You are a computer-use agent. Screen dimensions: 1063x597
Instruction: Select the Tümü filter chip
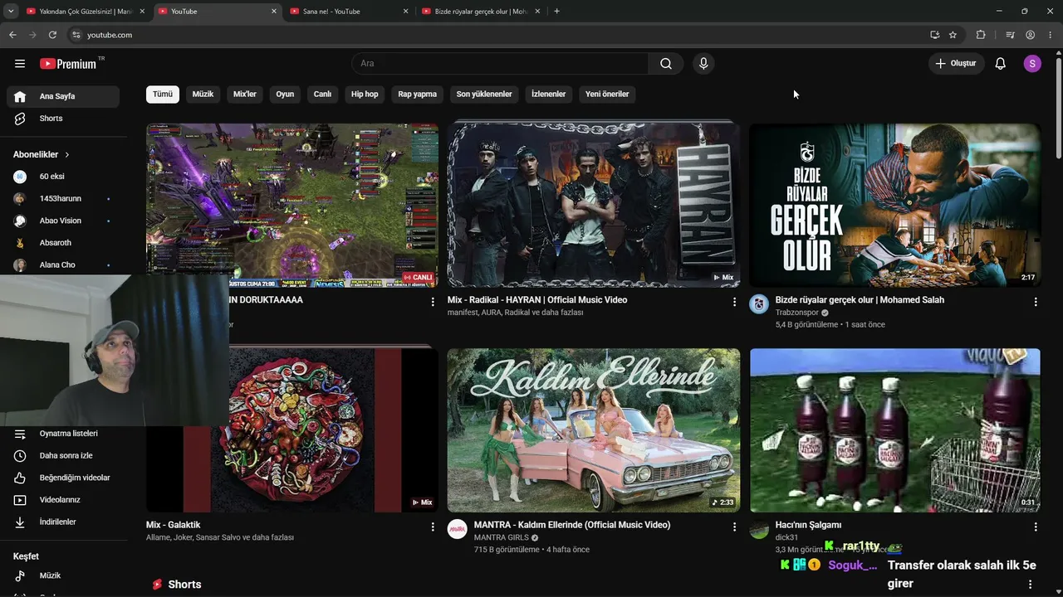tap(163, 94)
